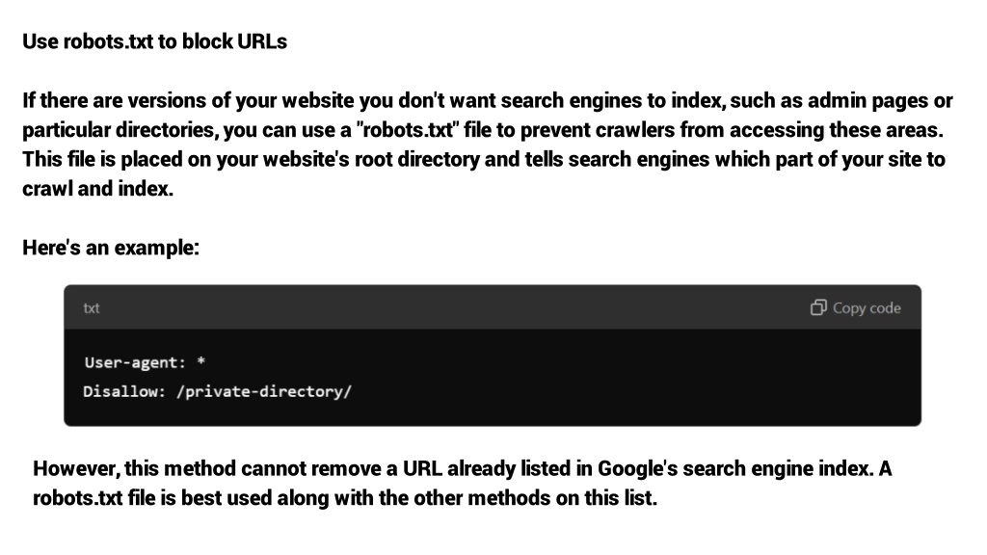
Task: Click the "Disallow:" keyword in code
Action: 124,391
